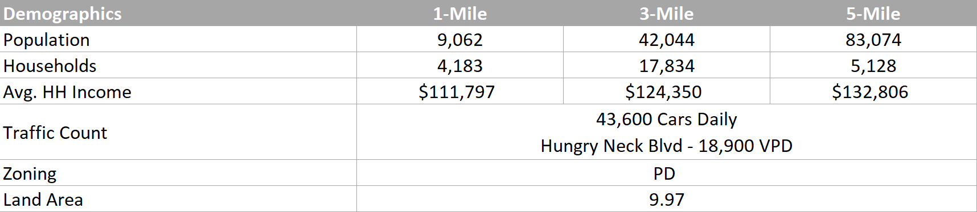The height and width of the screenshot is (212, 977).
Task: Select the 5,128 households cell
Action: [873, 65]
